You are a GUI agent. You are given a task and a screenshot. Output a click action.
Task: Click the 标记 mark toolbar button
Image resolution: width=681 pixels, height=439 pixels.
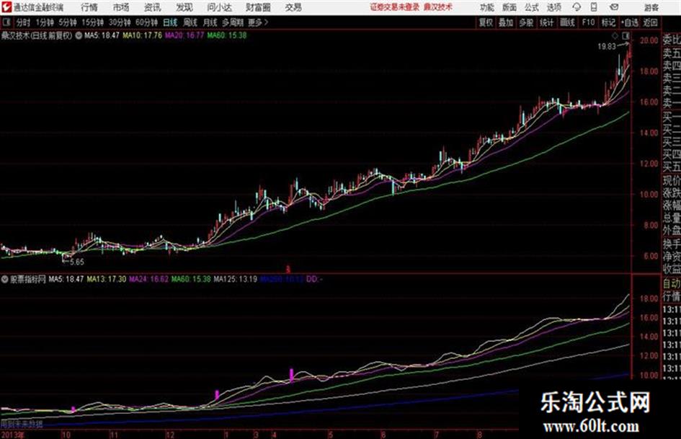pyautogui.click(x=608, y=22)
